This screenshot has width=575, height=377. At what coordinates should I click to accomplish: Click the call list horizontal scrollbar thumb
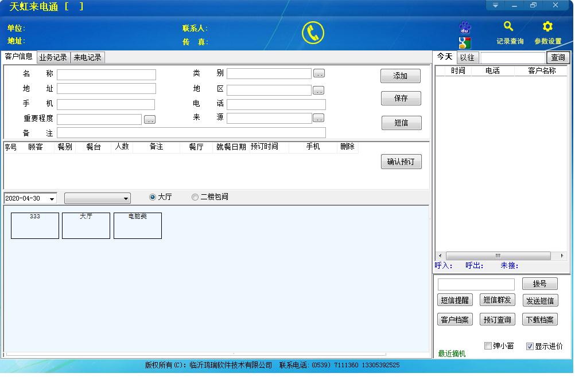(498, 256)
